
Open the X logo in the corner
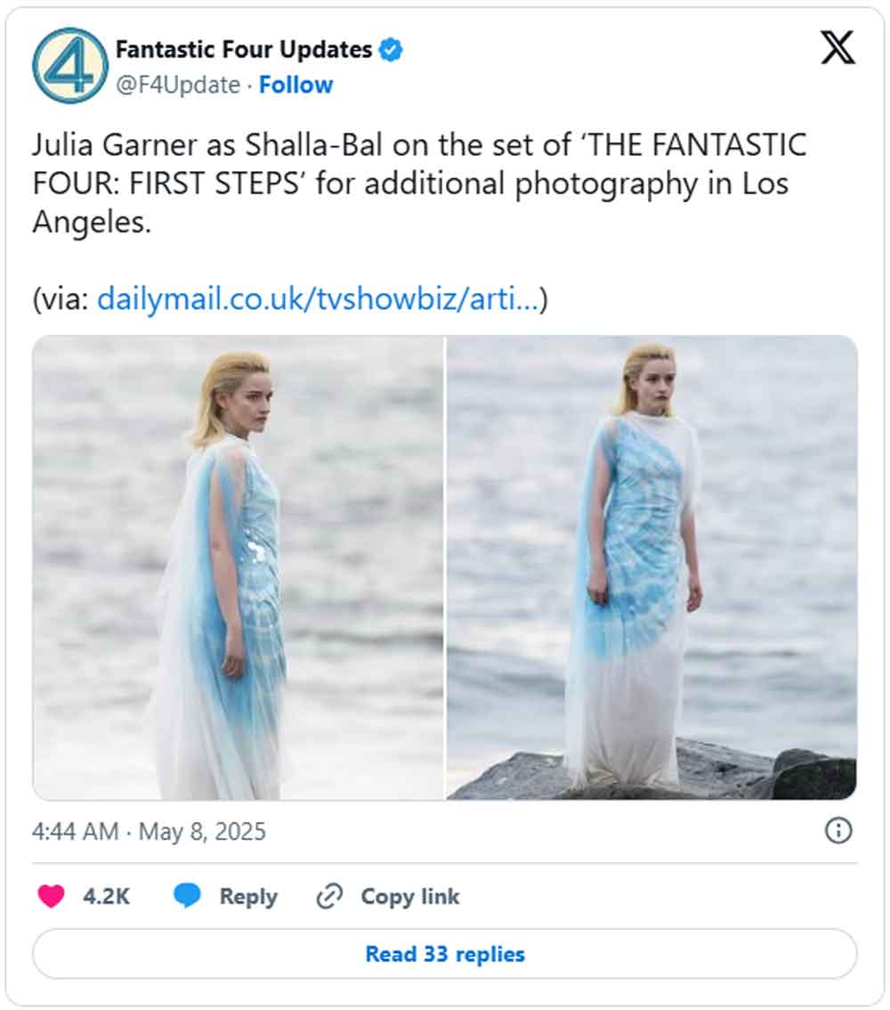837,48
